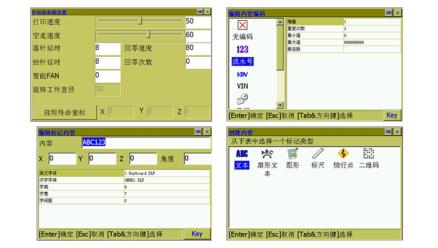The height and width of the screenshot is (248, 438).
Task: Adjust the 打印速度 slider handle
Action: pos(140,21)
